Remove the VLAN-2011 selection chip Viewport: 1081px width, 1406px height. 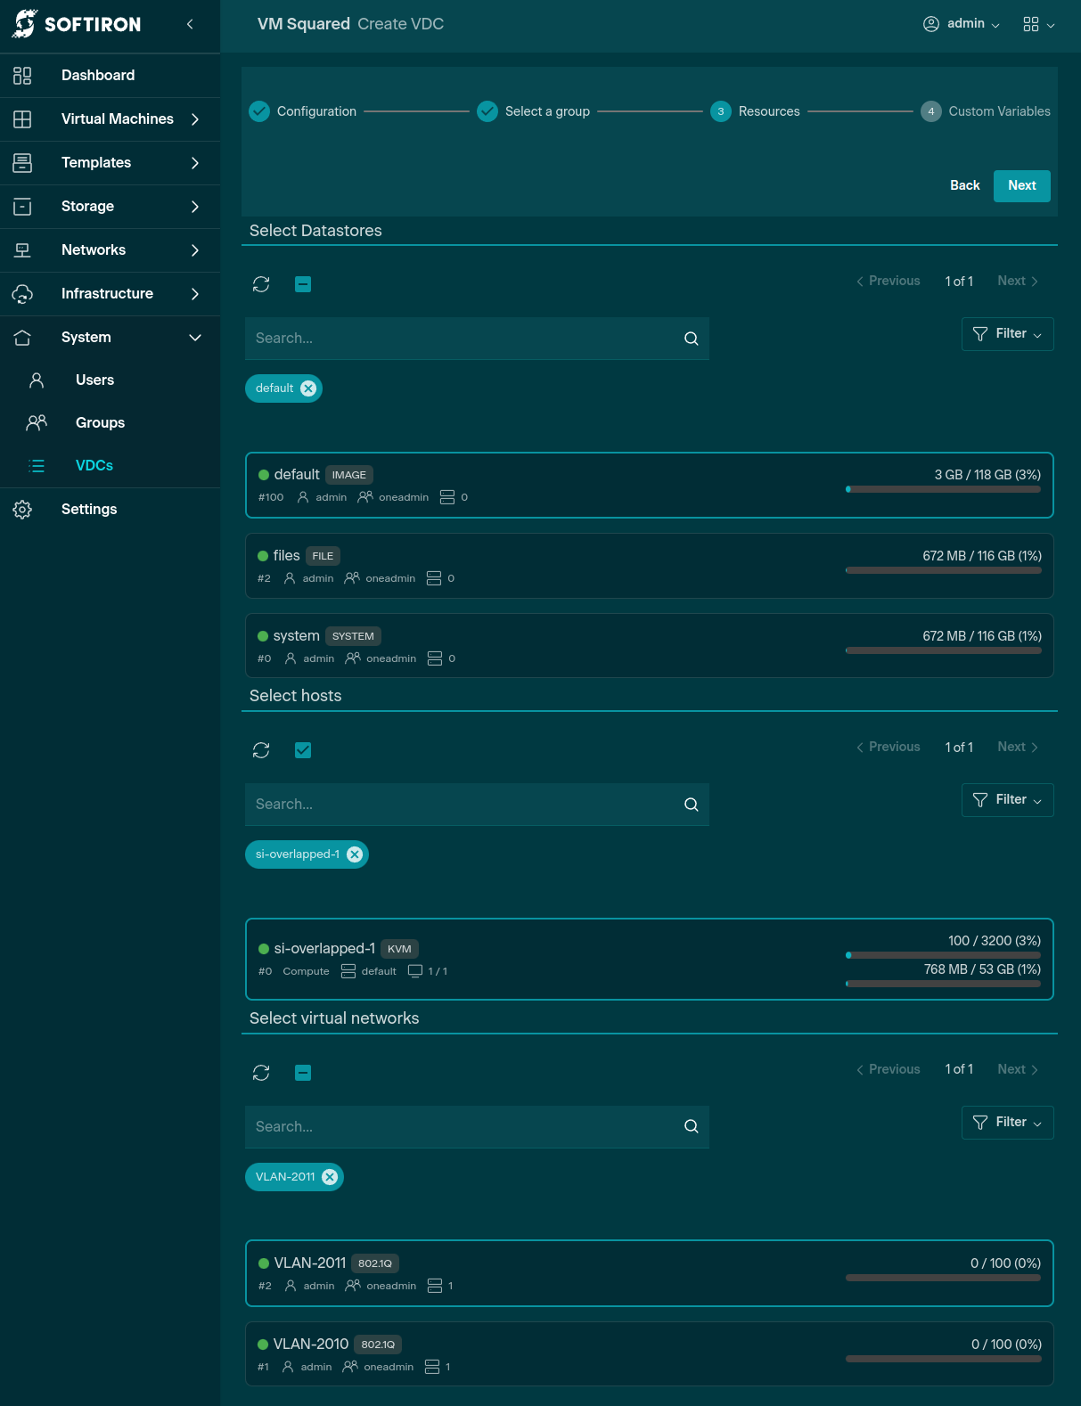330,1177
